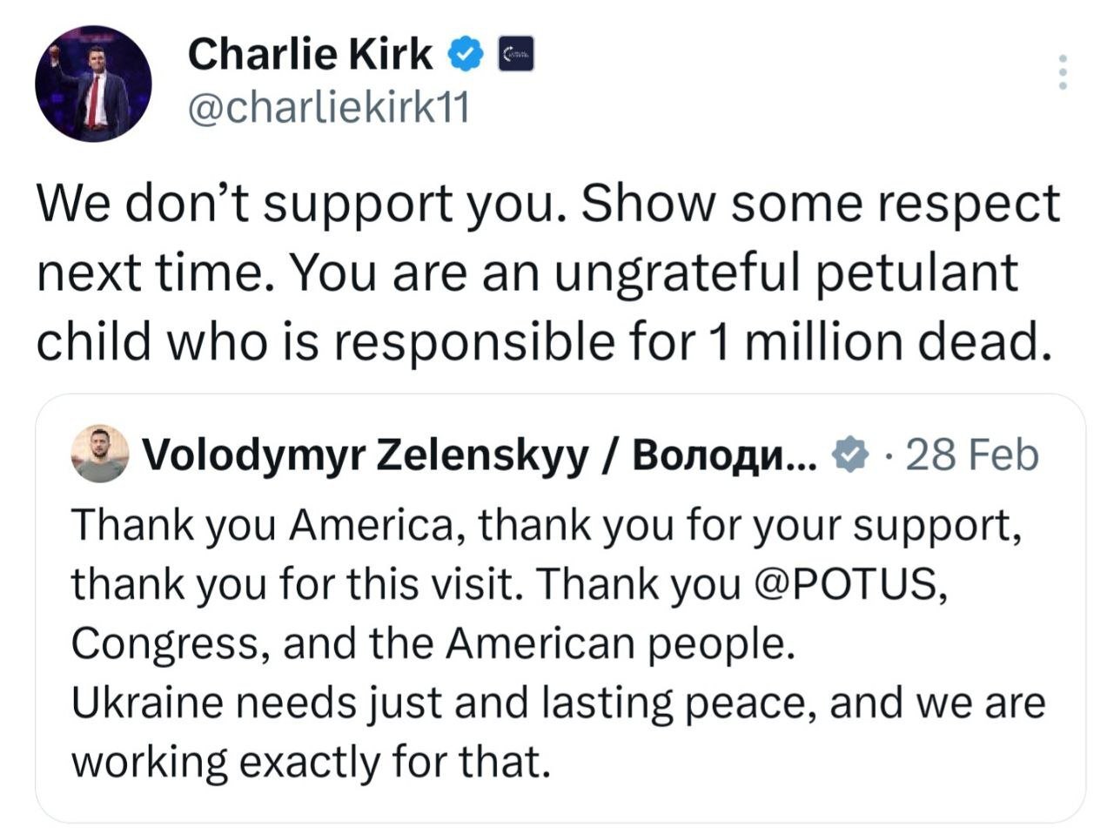Click the Charlie Kirk display name

[x=310, y=56]
